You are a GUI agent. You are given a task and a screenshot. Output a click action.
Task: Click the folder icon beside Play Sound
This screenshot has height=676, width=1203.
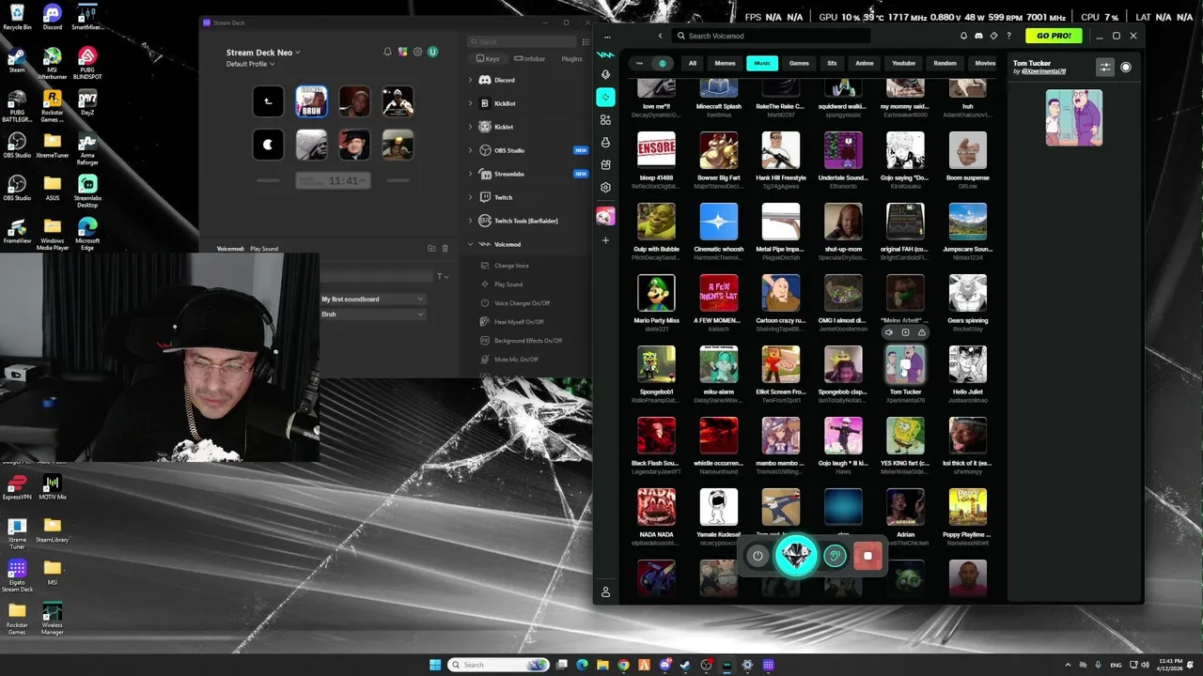click(431, 248)
